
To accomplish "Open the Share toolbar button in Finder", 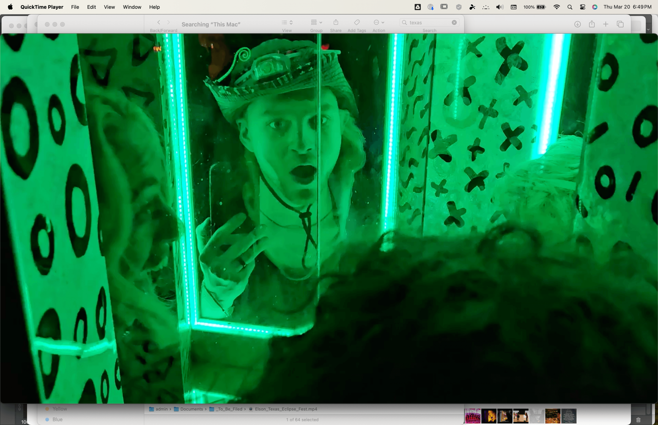I will click(x=336, y=22).
